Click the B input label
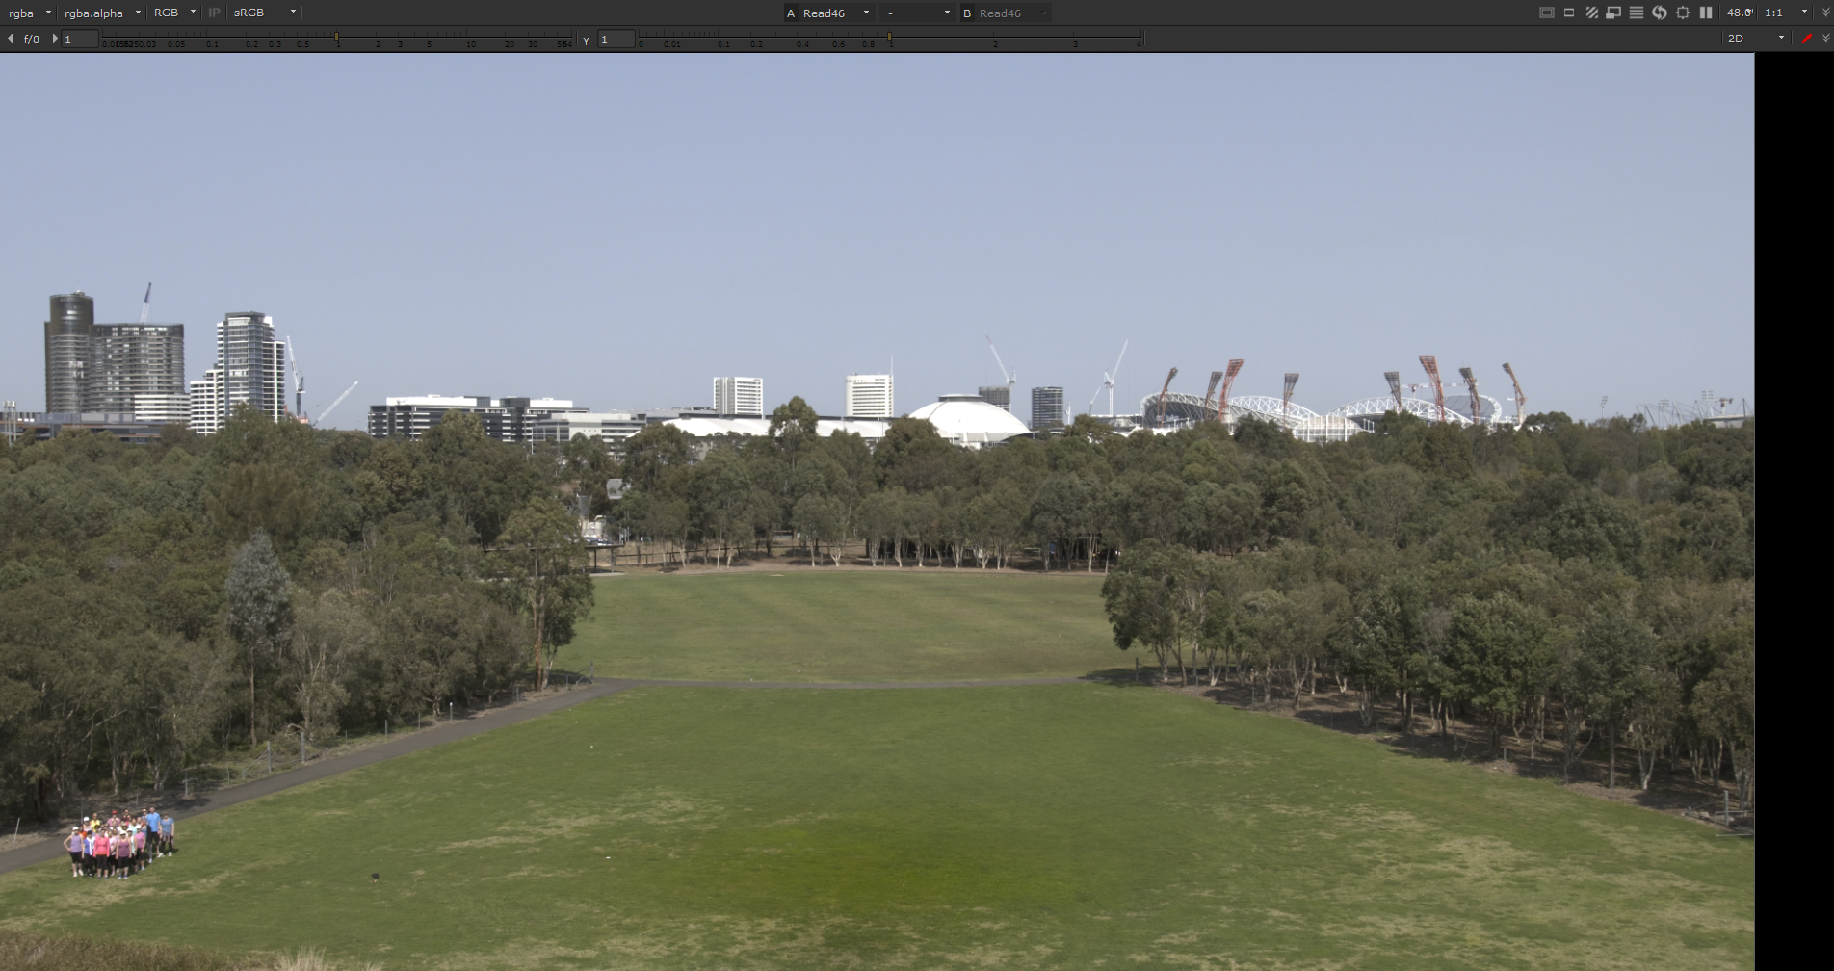 click(x=967, y=13)
